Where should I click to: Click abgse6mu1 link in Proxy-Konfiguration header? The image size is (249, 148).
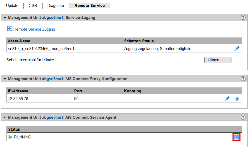click(x=52, y=79)
